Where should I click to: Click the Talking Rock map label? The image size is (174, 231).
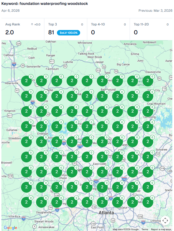[x=86, y=54]
